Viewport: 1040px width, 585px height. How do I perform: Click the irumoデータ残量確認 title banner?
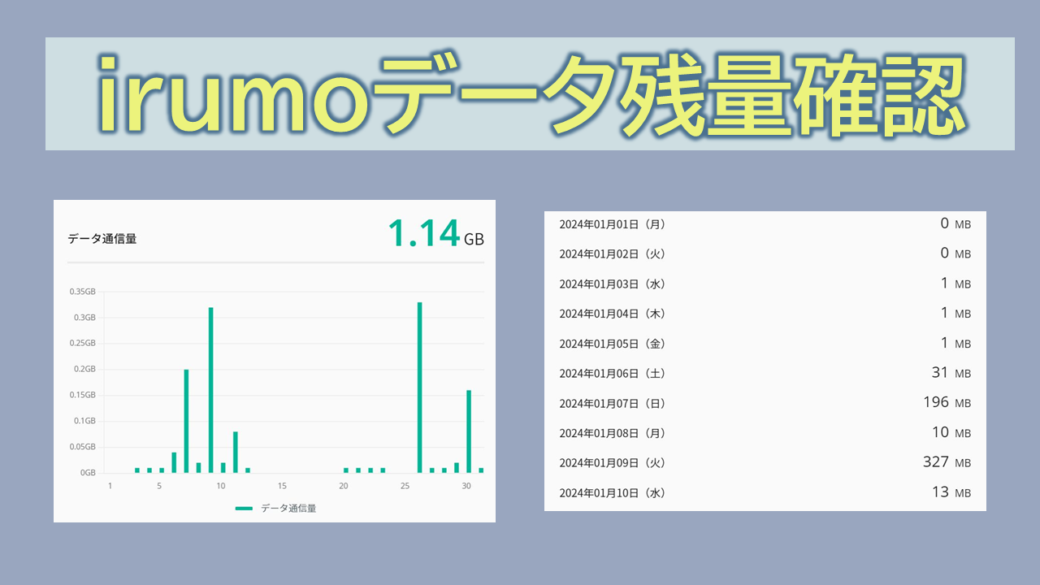530,93
